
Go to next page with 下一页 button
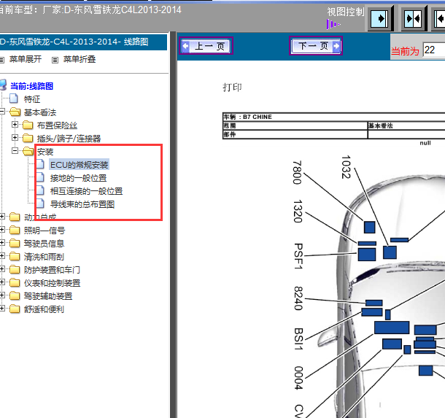pos(316,45)
